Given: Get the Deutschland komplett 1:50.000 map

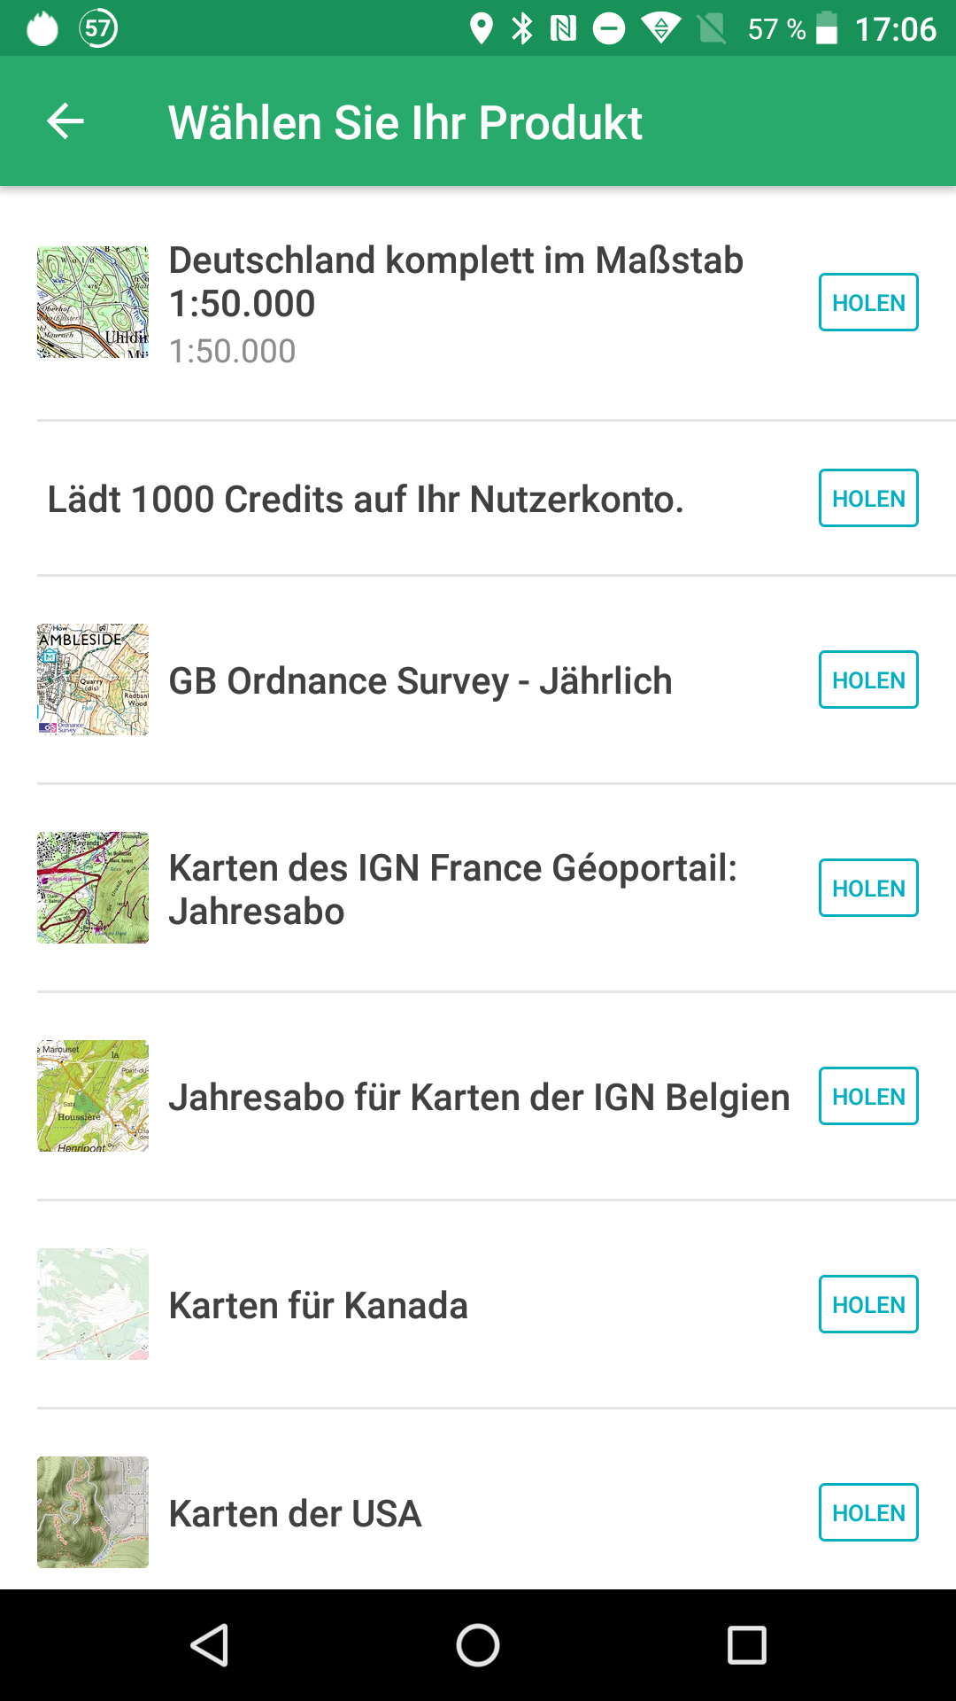Looking at the screenshot, I should click(x=868, y=302).
